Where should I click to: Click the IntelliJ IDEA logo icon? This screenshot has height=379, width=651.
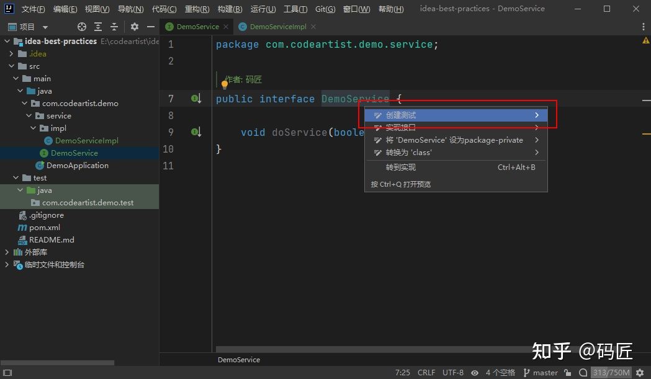click(9, 8)
